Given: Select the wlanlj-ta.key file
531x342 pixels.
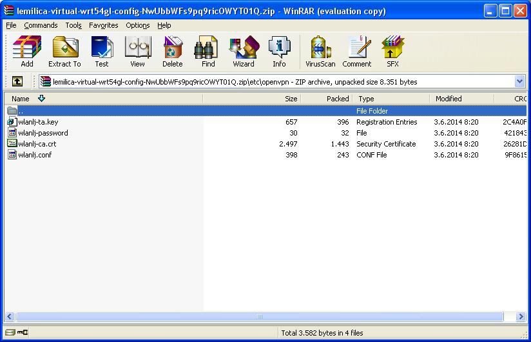Looking at the screenshot, I should (x=38, y=122).
